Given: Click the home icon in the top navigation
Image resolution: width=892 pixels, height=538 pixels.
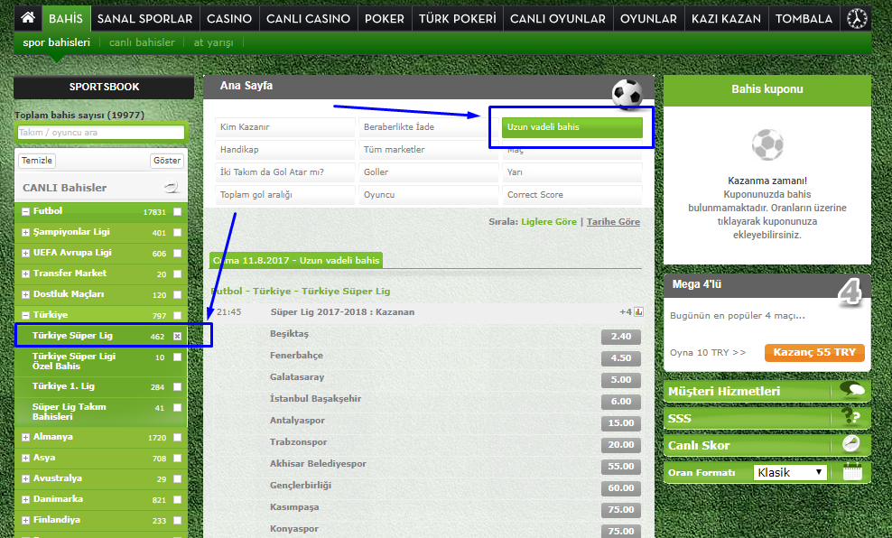Looking at the screenshot, I should pos(28,18).
